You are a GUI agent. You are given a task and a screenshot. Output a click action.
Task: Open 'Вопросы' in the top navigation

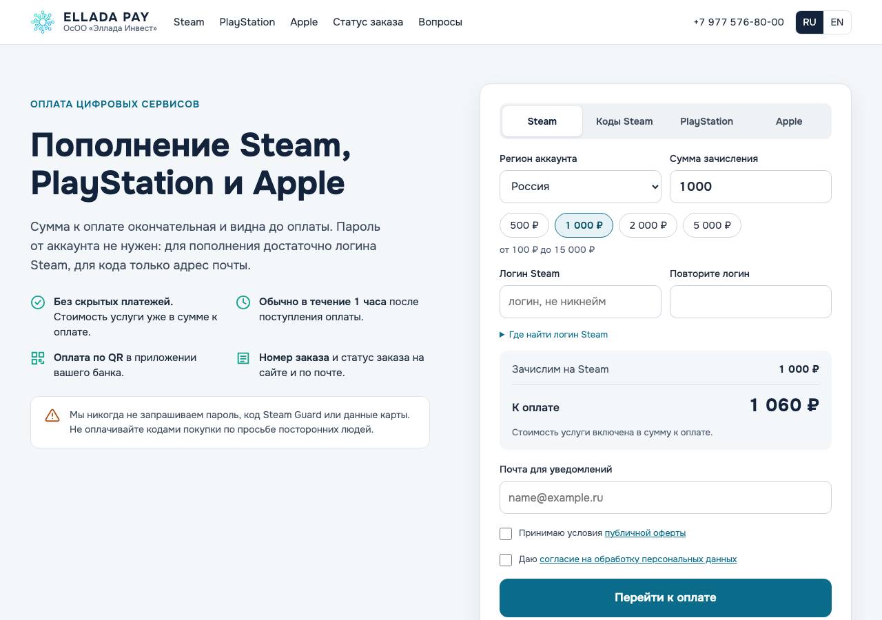440,22
